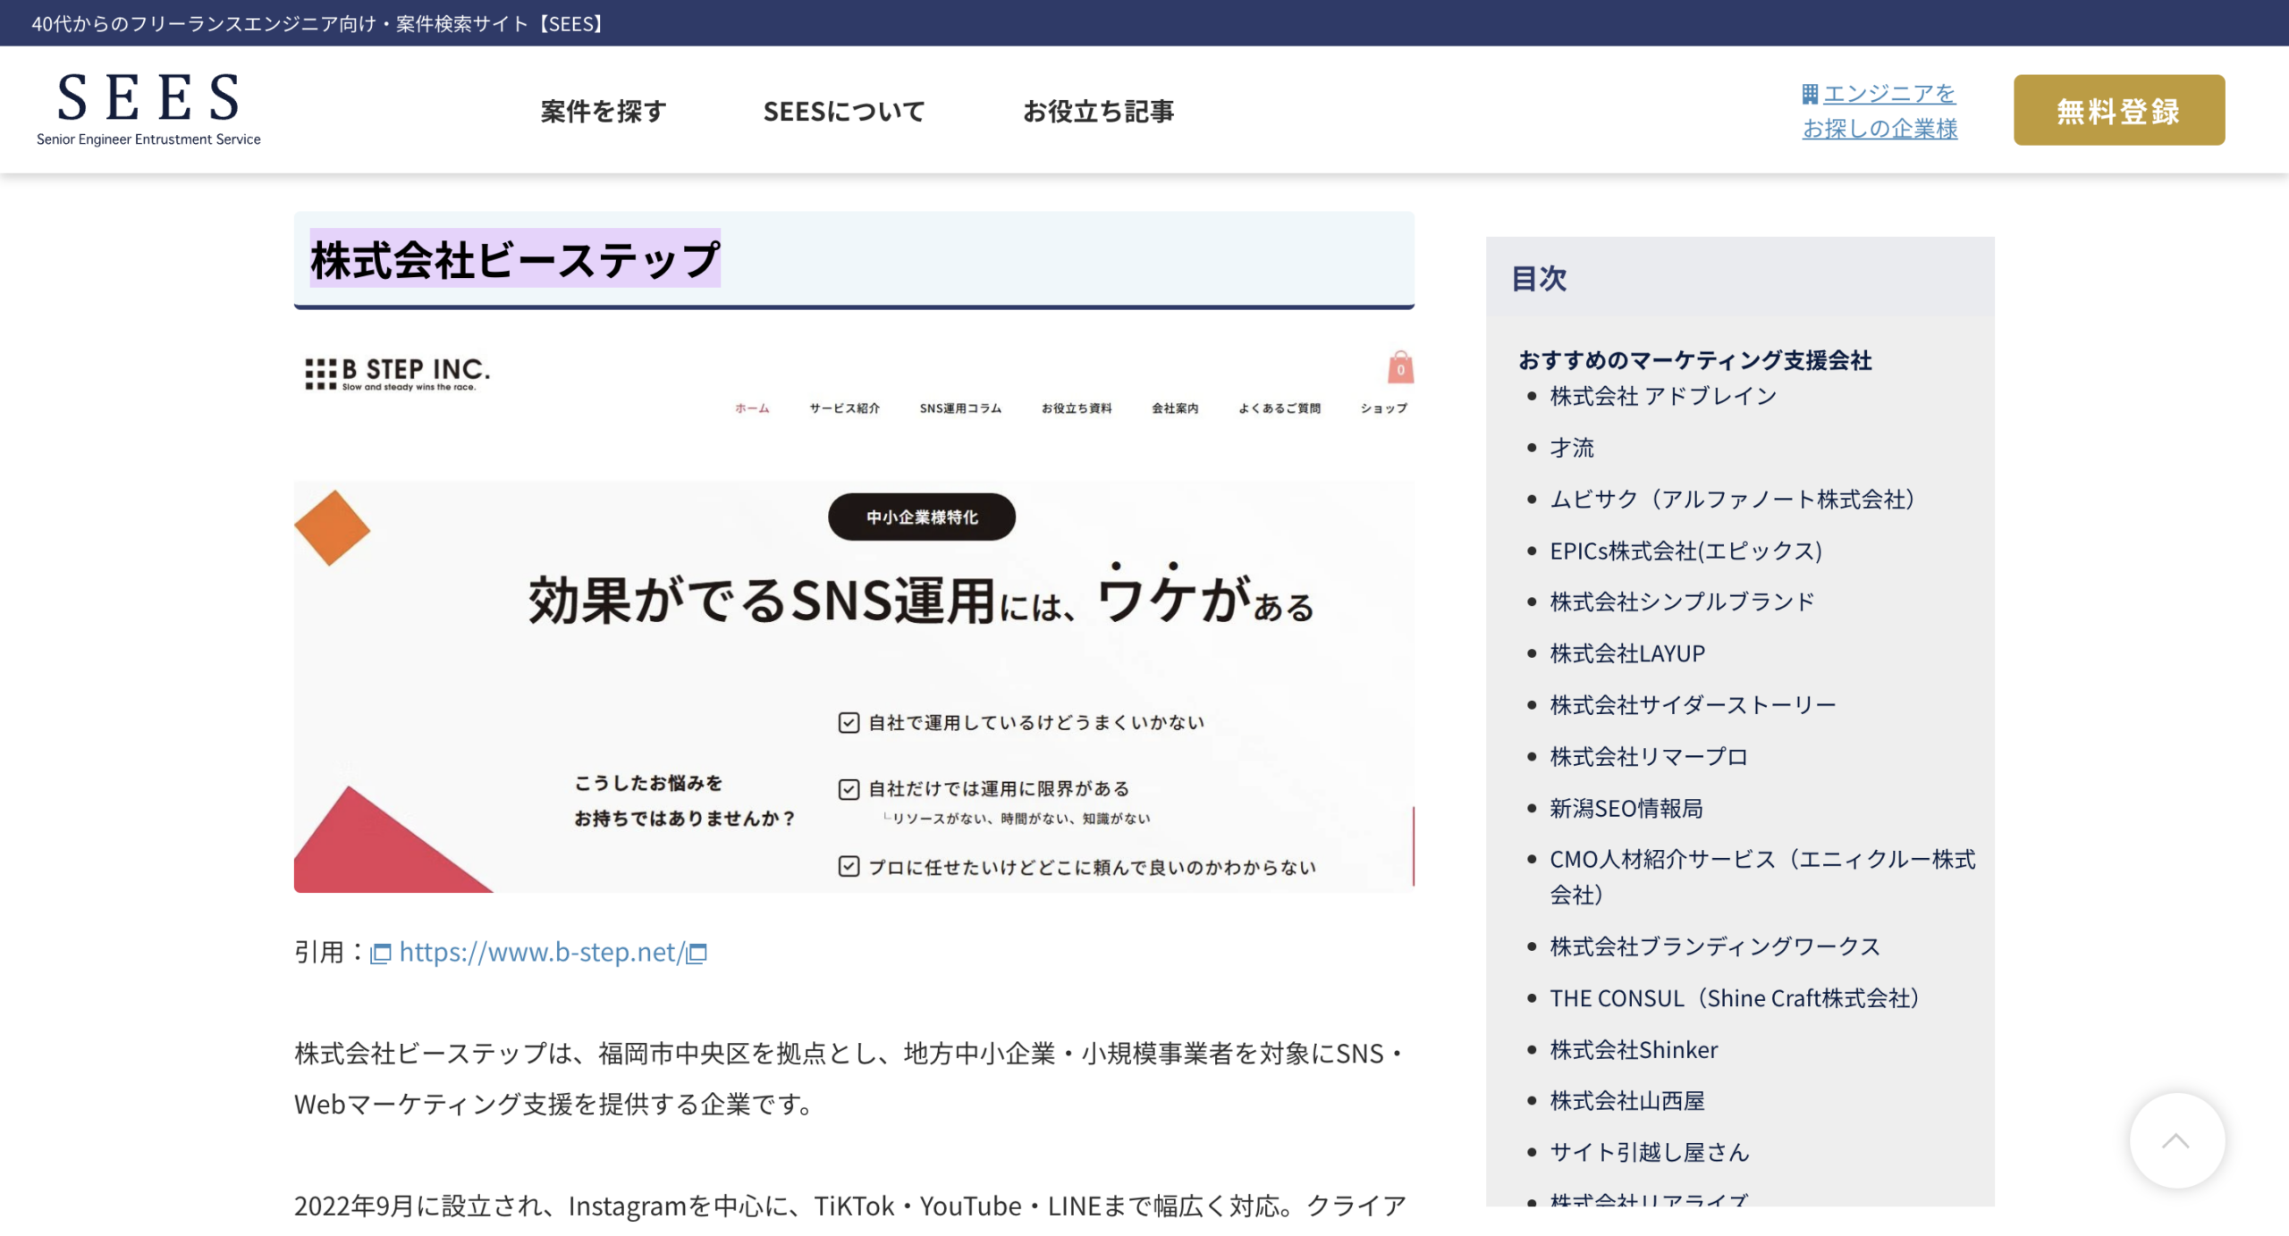Open the お役立ち記事 menu item

tap(1098, 111)
